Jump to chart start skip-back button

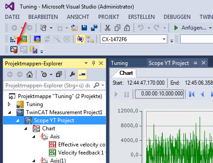click(x=192, y=94)
